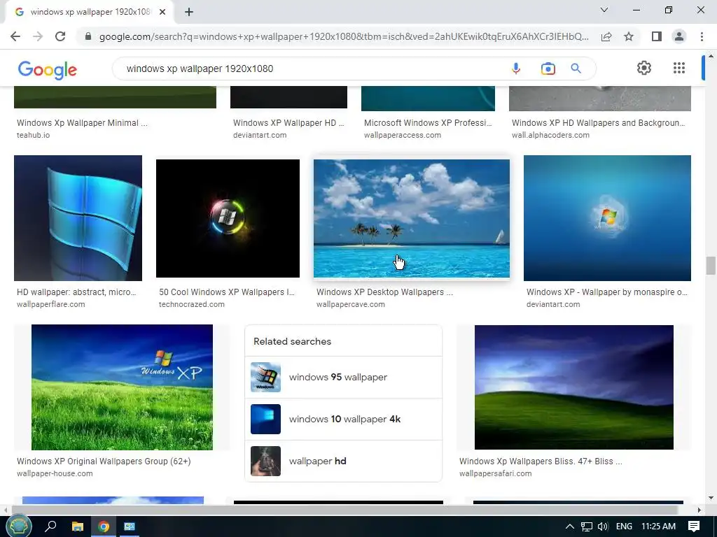Click 'technocrazed.com' source text
717x537 pixels.
click(192, 304)
